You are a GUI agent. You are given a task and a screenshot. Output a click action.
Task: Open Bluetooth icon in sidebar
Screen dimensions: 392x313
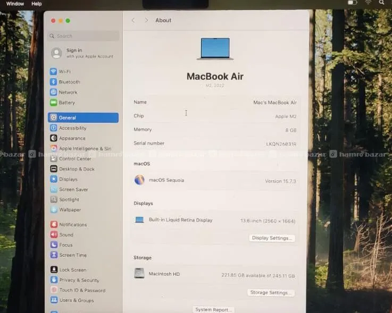(x=53, y=82)
